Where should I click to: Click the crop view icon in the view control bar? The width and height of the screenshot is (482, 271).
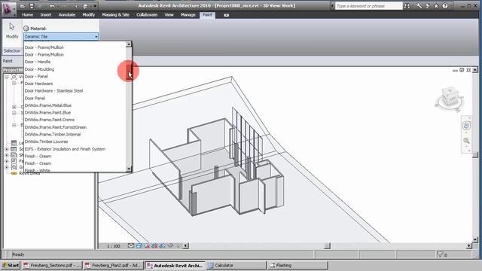click(x=154, y=246)
